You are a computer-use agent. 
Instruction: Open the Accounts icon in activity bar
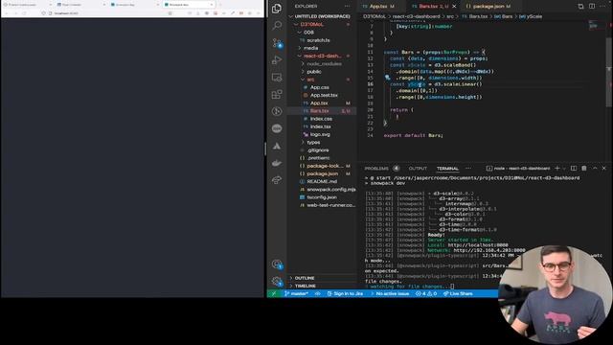pos(277,264)
